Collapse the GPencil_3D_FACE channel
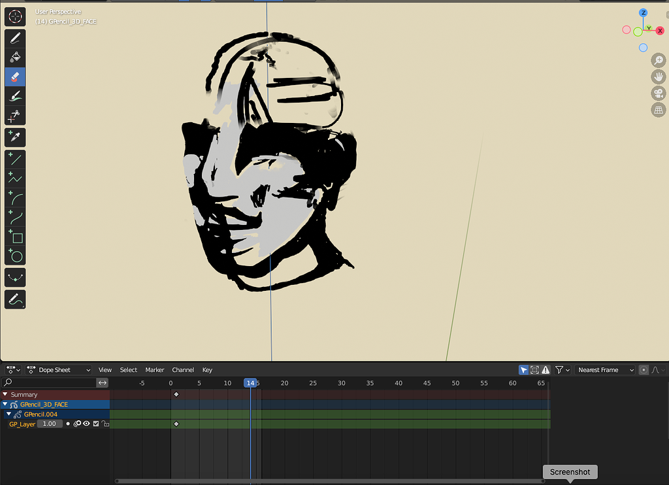The image size is (669, 485). click(5, 405)
